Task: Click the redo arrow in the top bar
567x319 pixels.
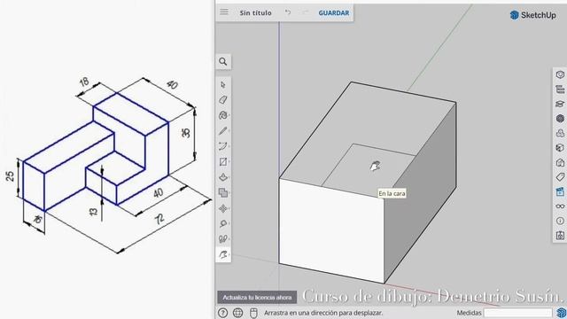Action: click(305, 12)
